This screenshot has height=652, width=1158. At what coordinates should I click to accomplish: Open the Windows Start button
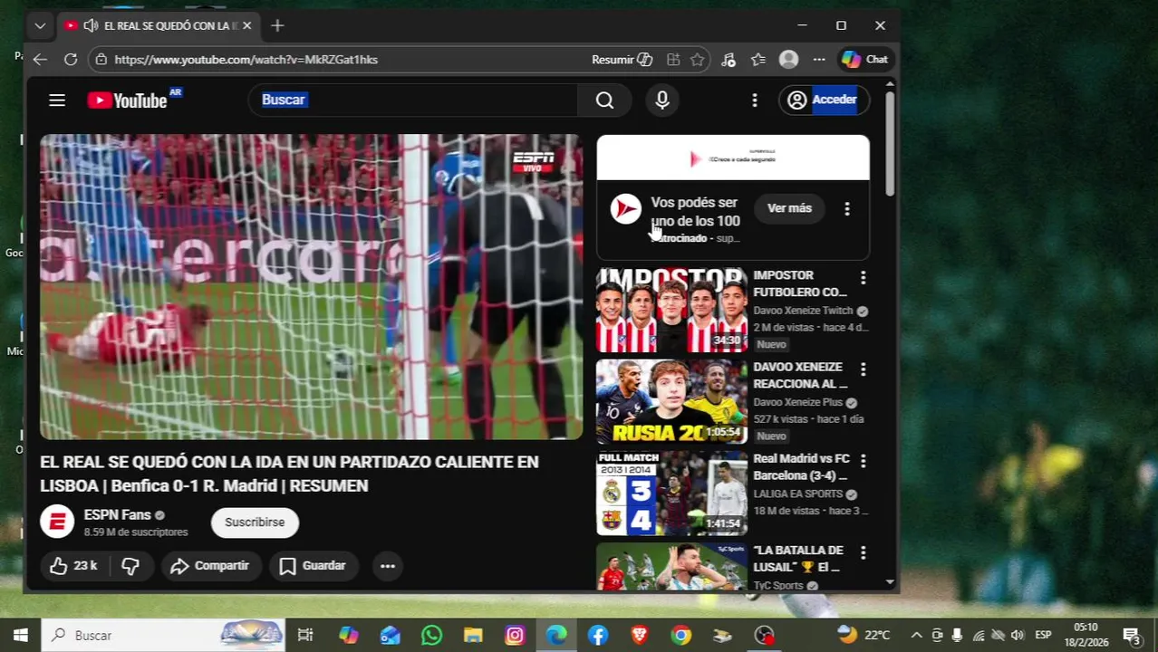pyautogui.click(x=21, y=636)
